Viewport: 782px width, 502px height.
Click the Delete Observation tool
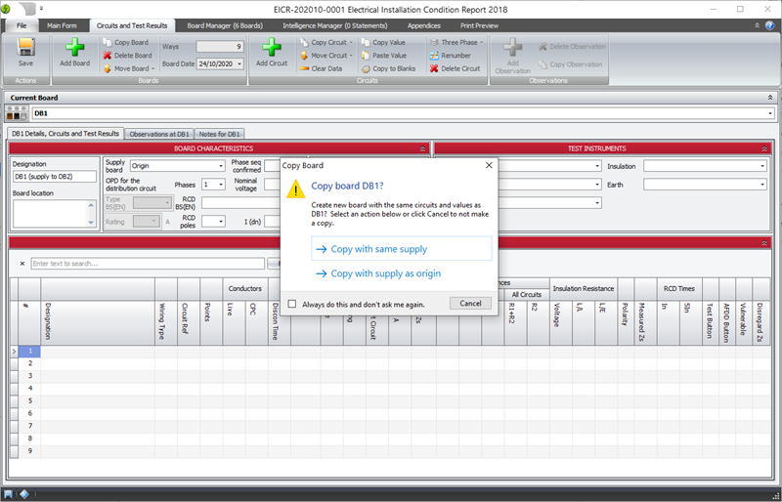pyautogui.click(x=572, y=46)
